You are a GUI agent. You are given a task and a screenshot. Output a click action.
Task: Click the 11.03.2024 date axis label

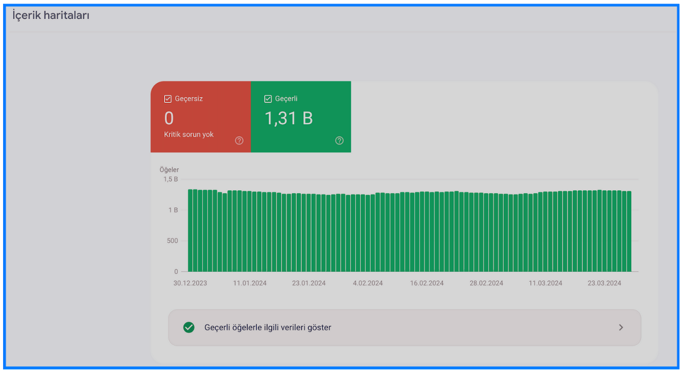[545, 283]
